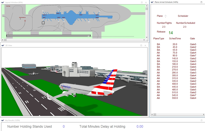Viewport: 205px width, 131px height.
Task: Close the 3D View window
Action: [146, 46]
